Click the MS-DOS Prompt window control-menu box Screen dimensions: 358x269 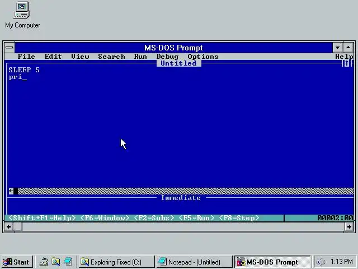pos(10,48)
